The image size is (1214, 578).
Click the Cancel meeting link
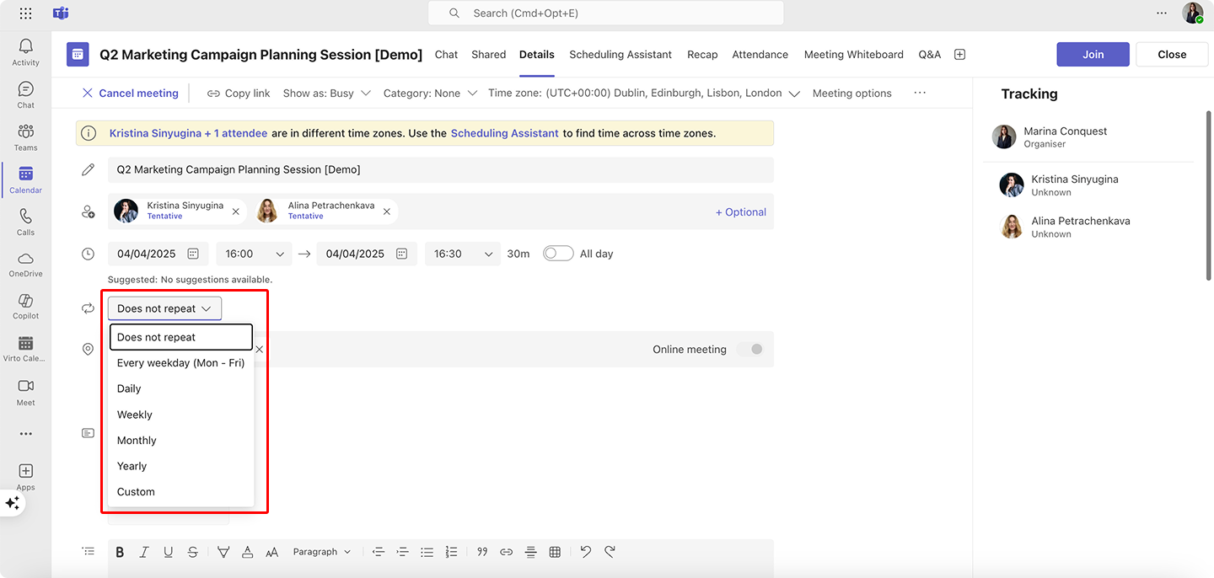[130, 93]
